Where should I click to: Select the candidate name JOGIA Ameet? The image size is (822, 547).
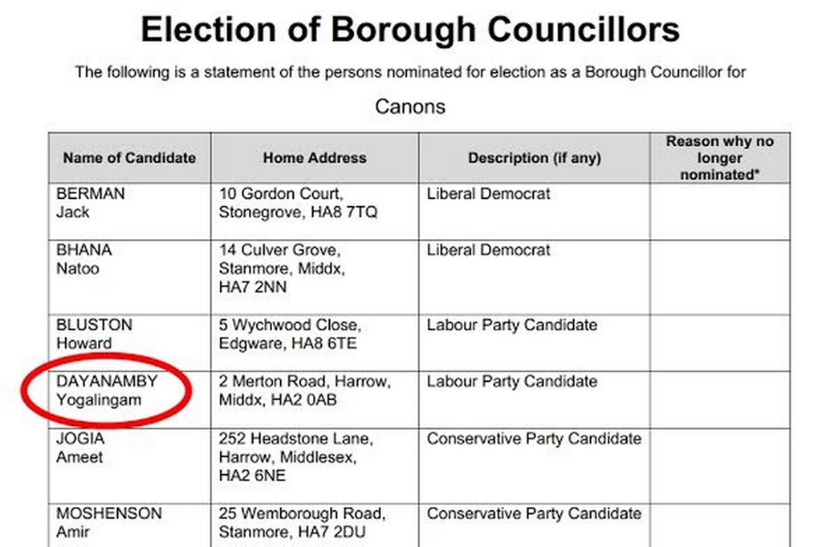[80, 448]
